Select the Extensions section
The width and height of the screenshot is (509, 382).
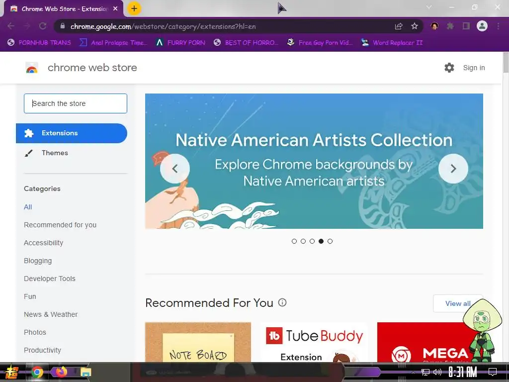click(x=72, y=133)
